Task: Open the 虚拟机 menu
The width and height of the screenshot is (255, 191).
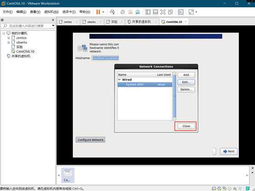Action: pos(52,12)
